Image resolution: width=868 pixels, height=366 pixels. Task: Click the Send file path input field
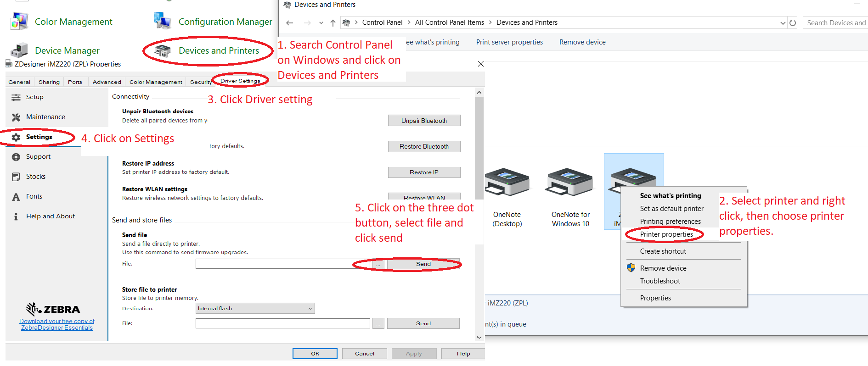[276, 264]
